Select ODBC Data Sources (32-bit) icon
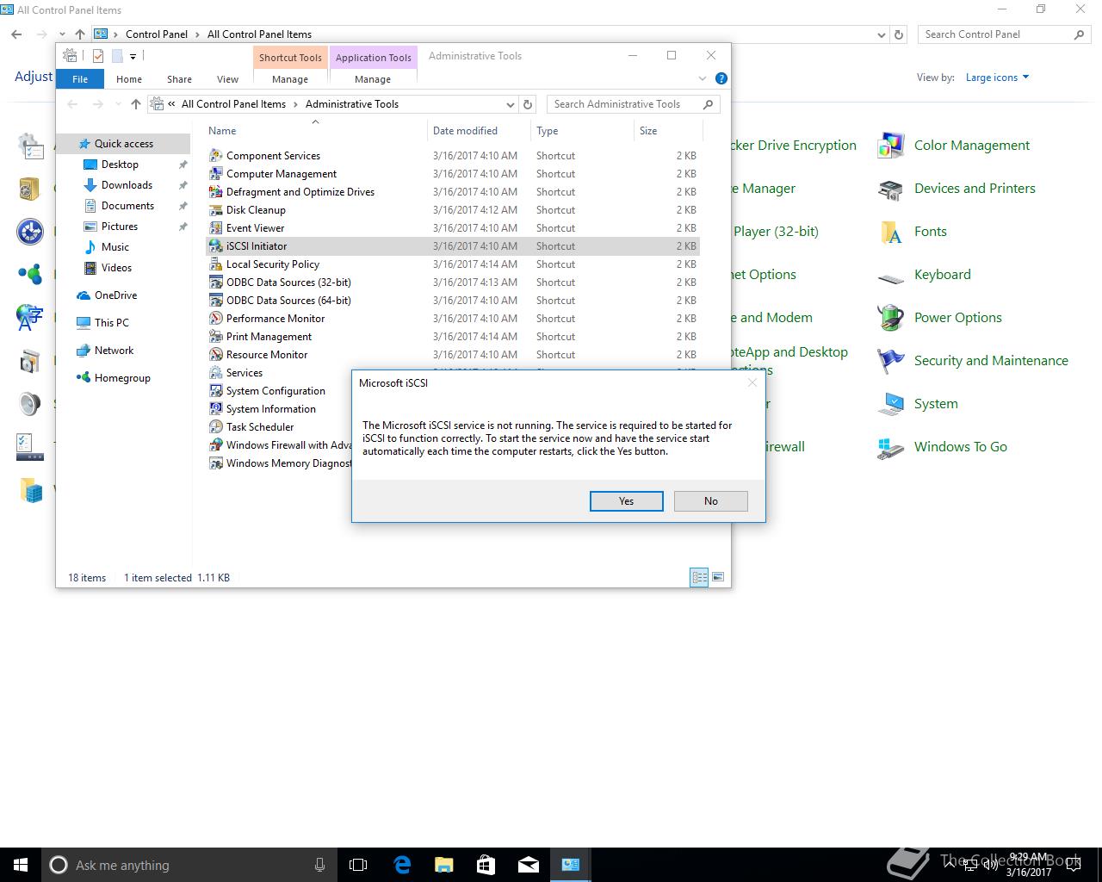1102x882 pixels. point(216,283)
